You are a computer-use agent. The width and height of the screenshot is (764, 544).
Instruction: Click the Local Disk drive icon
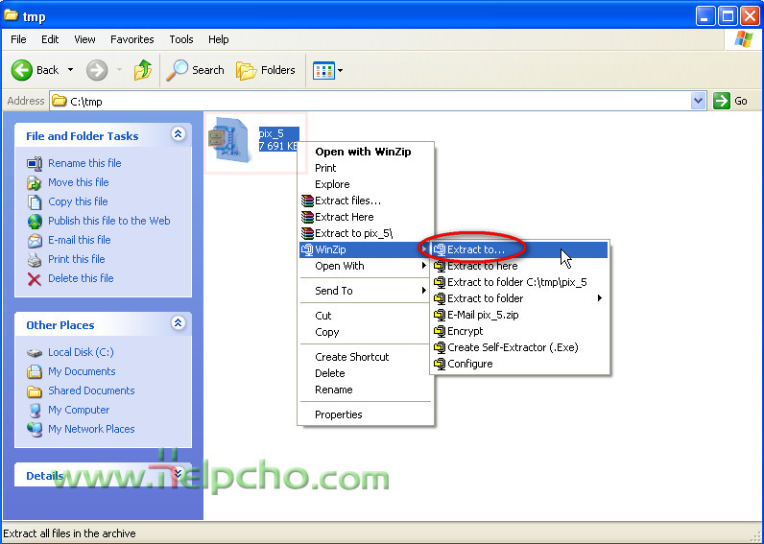click(x=35, y=353)
